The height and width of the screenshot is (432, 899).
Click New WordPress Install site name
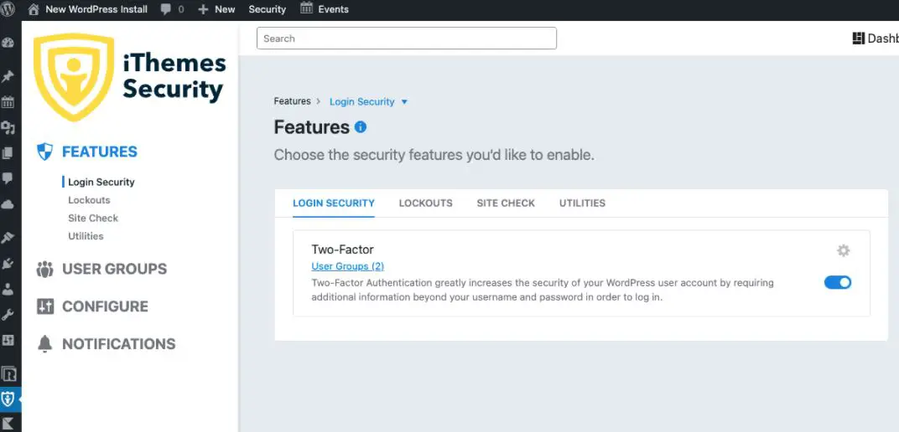96,10
